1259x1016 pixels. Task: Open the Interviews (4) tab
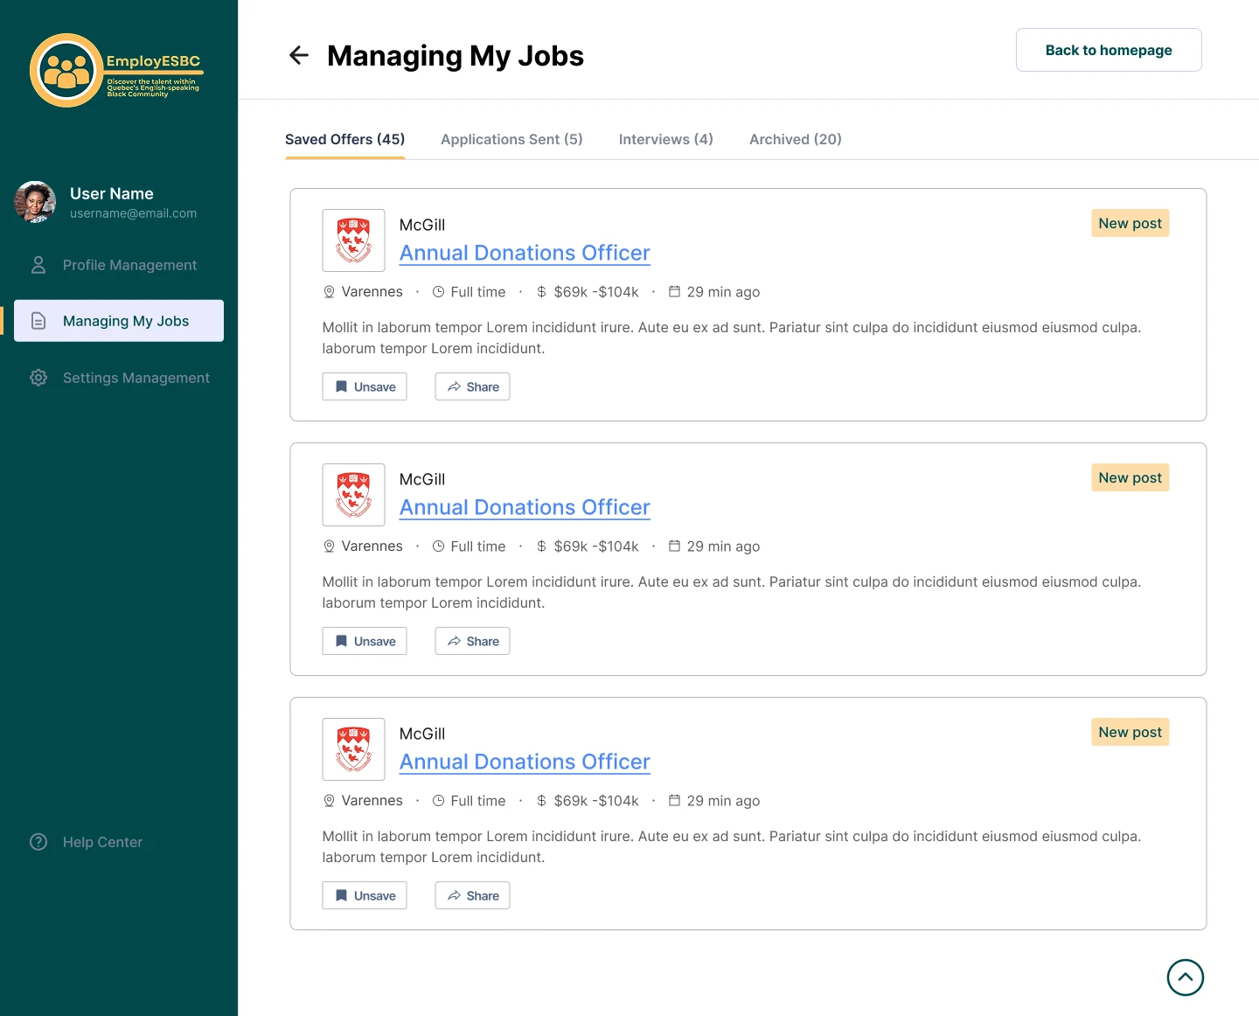[665, 139]
